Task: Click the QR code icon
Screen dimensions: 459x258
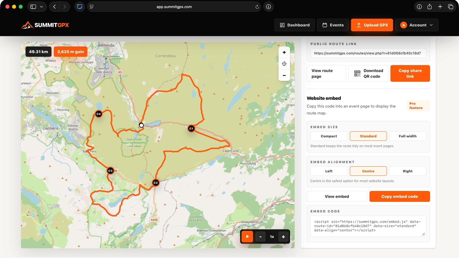Action: coord(357,73)
